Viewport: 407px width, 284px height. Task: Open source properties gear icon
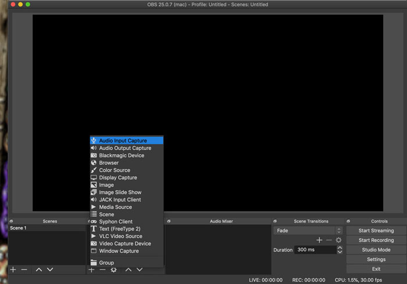pos(113,270)
